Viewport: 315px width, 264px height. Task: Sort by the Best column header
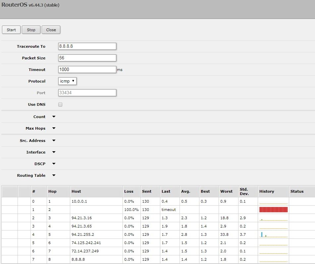coord(209,191)
